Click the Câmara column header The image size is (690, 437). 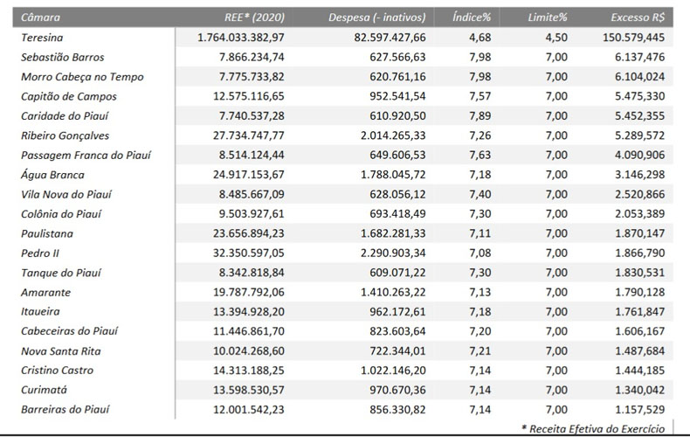(x=39, y=17)
